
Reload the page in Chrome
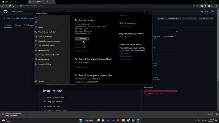(10, 6)
